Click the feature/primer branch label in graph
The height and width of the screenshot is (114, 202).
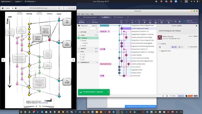tap(105, 64)
